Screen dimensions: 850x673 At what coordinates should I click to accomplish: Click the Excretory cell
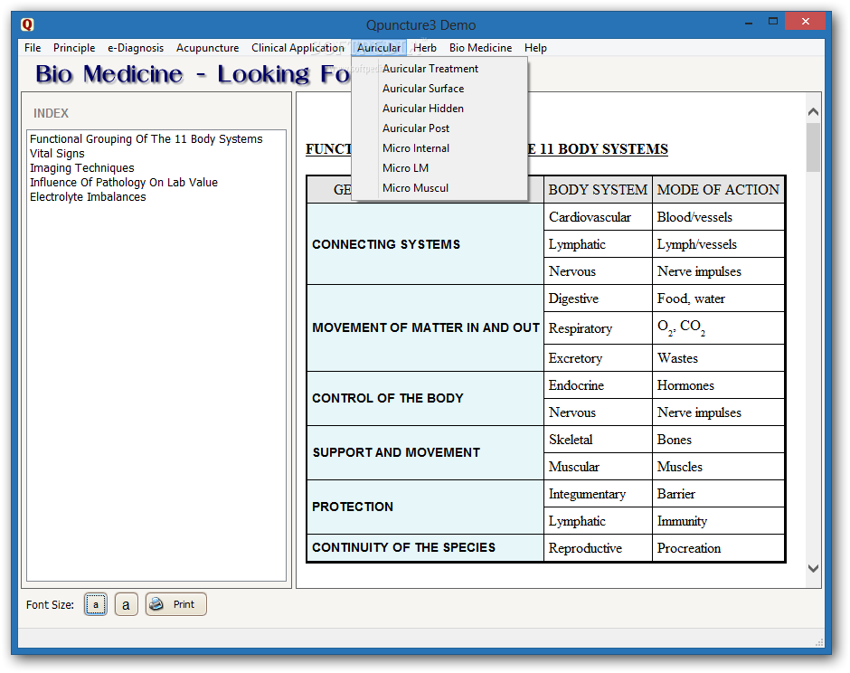tap(598, 358)
